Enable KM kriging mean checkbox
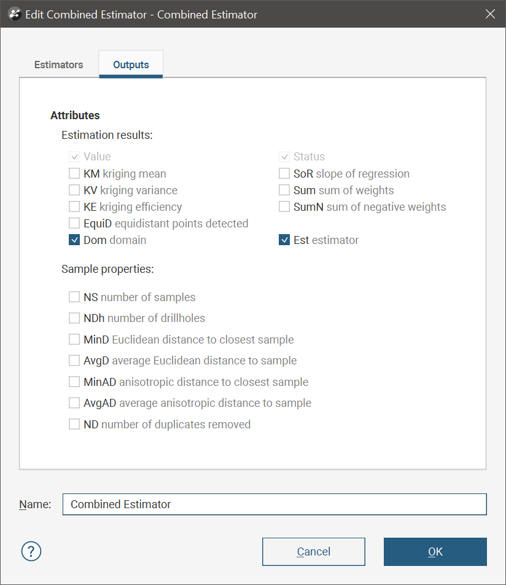The image size is (506, 585). click(74, 174)
